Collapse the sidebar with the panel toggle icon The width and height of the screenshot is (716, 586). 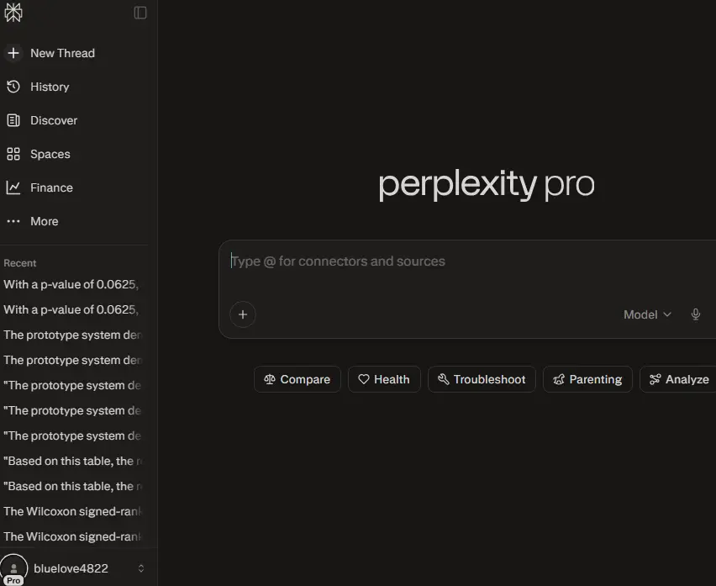(140, 13)
